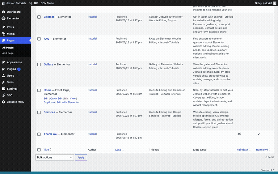The width and height of the screenshot is (278, 174).
Task: Click View under Home page
Action: click(73, 99)
